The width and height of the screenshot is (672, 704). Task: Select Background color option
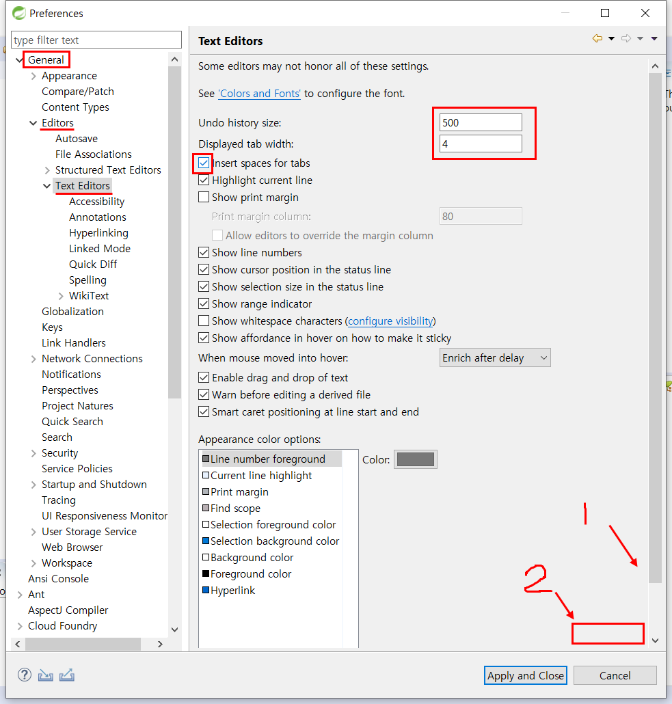click(252, 558)
